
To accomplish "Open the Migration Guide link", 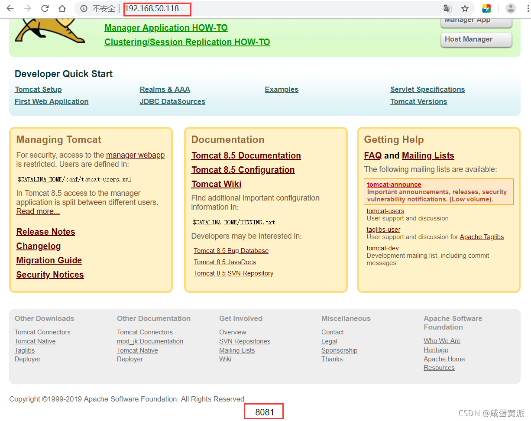I will click(x=49, y=260).
